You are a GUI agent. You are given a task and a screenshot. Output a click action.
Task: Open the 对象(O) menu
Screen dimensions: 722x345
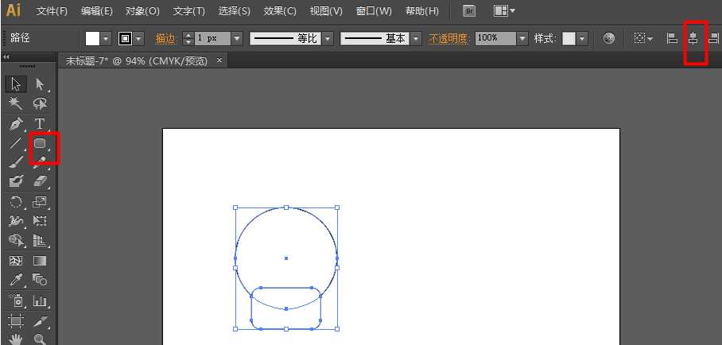(x=143, y=11)
